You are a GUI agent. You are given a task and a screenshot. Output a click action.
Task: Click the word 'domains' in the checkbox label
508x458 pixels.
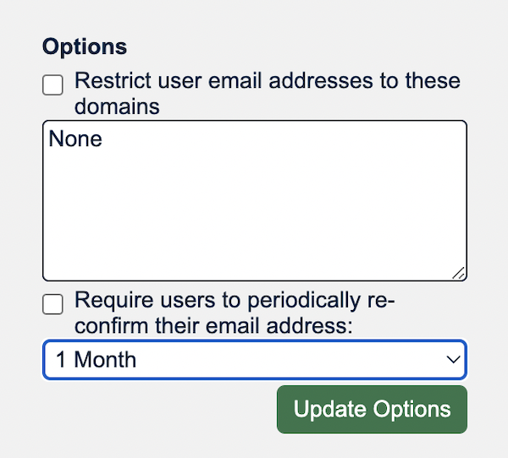[117, 106]
